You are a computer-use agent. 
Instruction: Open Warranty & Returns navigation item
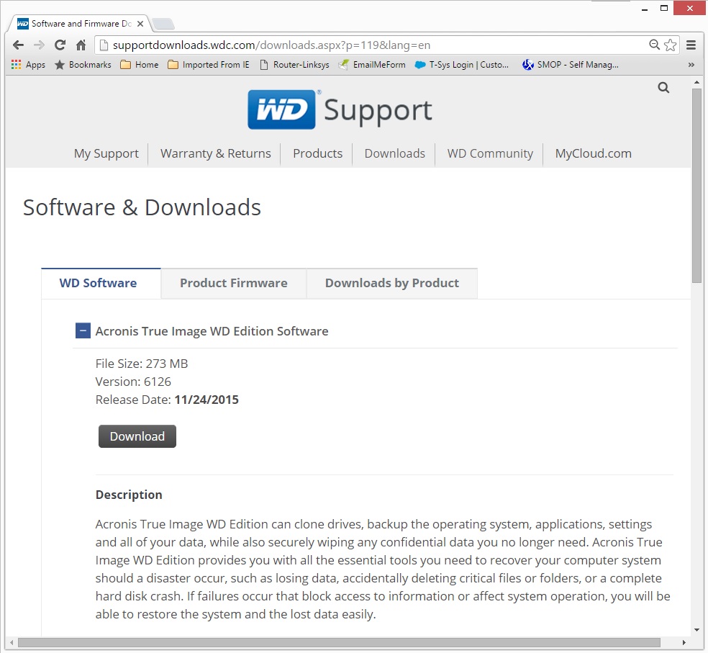pos(215,153)
